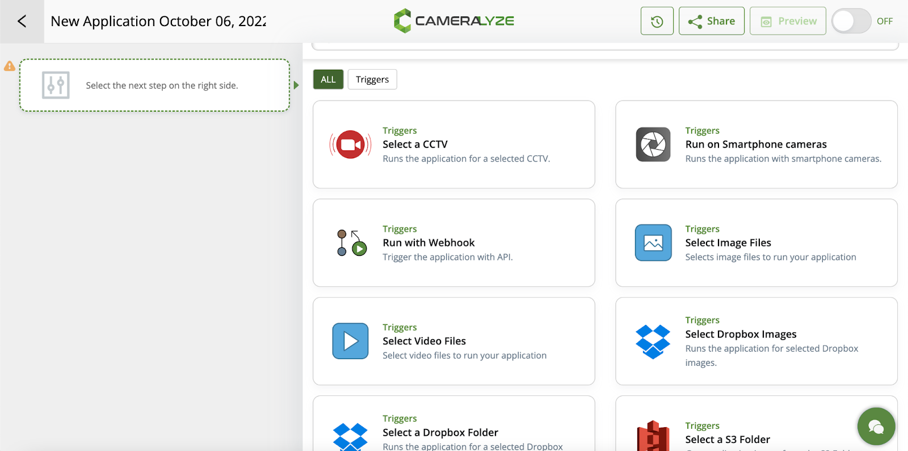908x451 pixels.
Task: Choose Select Image Files title
Action: (728, 243)
